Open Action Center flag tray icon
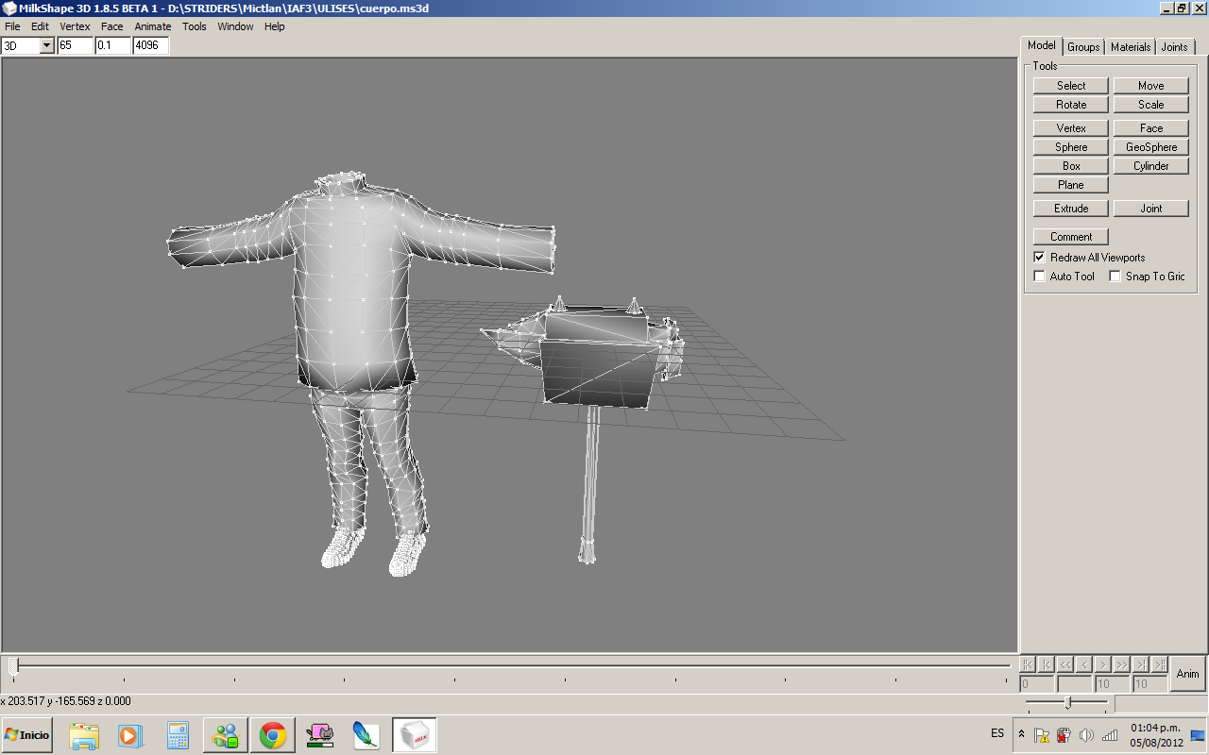The width and height of the screenshot is (1209, 755). (x=1042, y=735)
